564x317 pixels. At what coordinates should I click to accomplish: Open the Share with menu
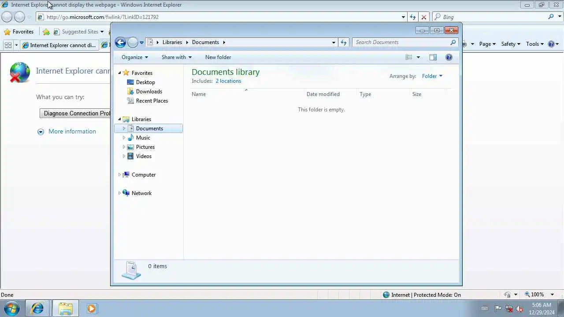[x=177, y=57]
